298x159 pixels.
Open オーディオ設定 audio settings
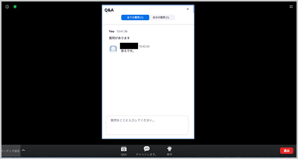click(10, 151)
